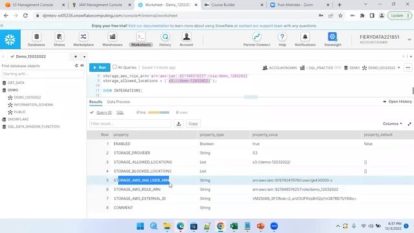
Task: Open the Shares page
Action: tap(59, 39)
